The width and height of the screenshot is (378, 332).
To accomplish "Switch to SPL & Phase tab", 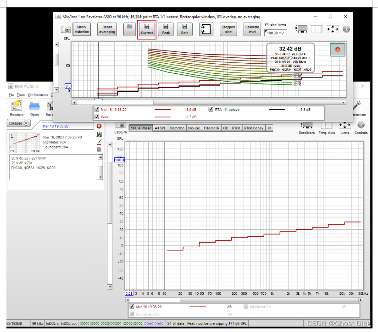I will point(141,128).
